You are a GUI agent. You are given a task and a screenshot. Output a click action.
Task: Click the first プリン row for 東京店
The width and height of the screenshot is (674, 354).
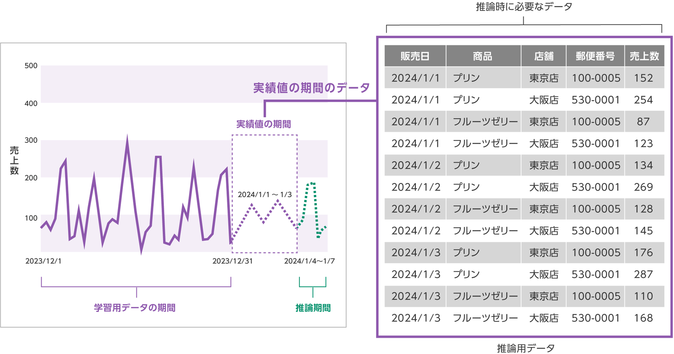pyautogui.click(x=505, y=78)
